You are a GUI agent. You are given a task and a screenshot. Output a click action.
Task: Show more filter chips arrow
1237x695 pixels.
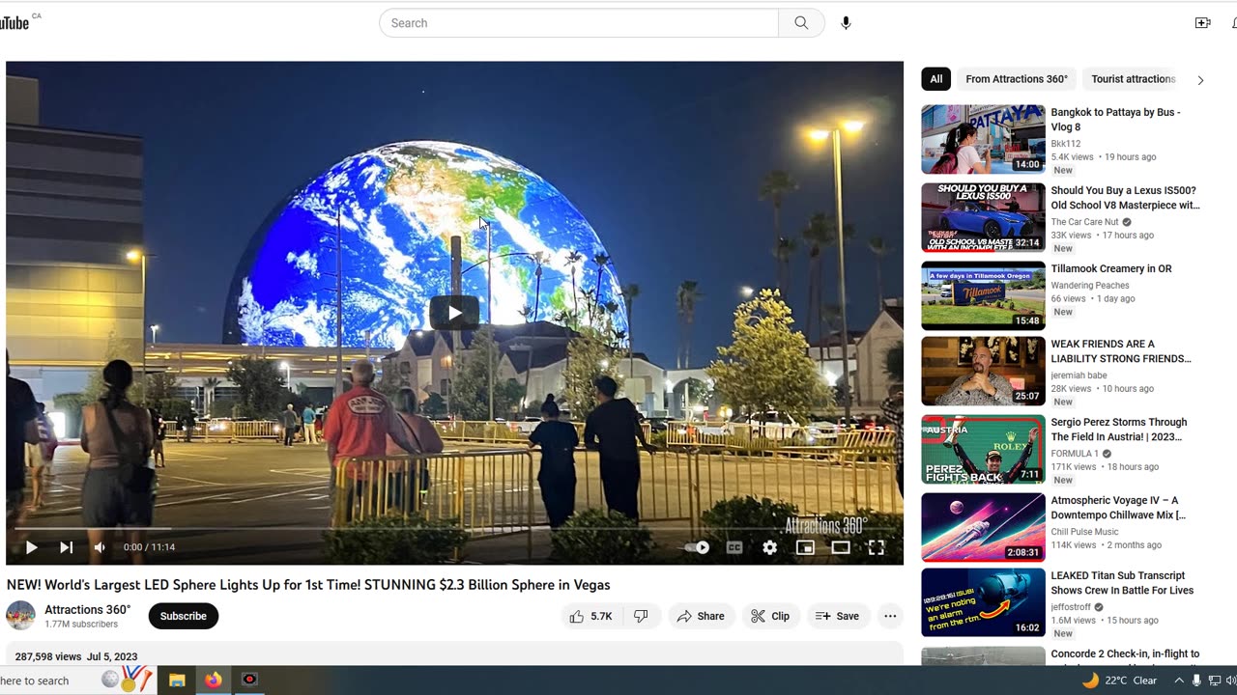[x=1200, y=80]
